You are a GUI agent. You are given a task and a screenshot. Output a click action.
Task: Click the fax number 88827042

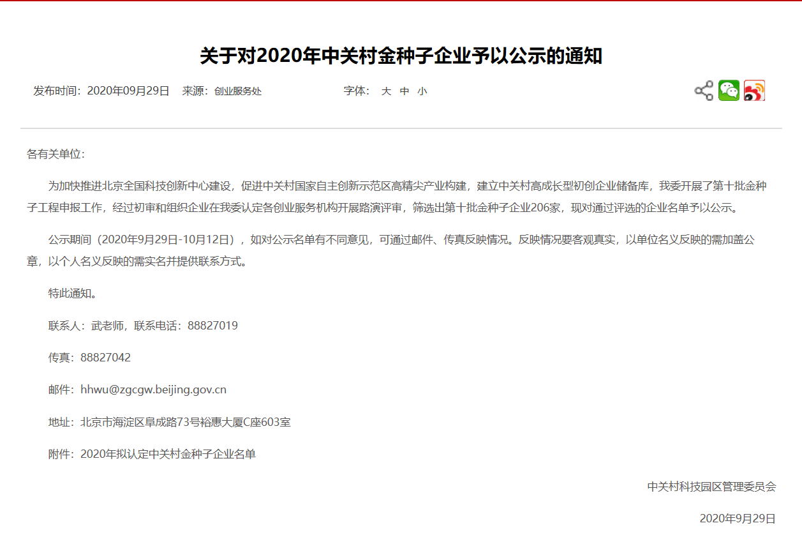[x=105, y=358]
